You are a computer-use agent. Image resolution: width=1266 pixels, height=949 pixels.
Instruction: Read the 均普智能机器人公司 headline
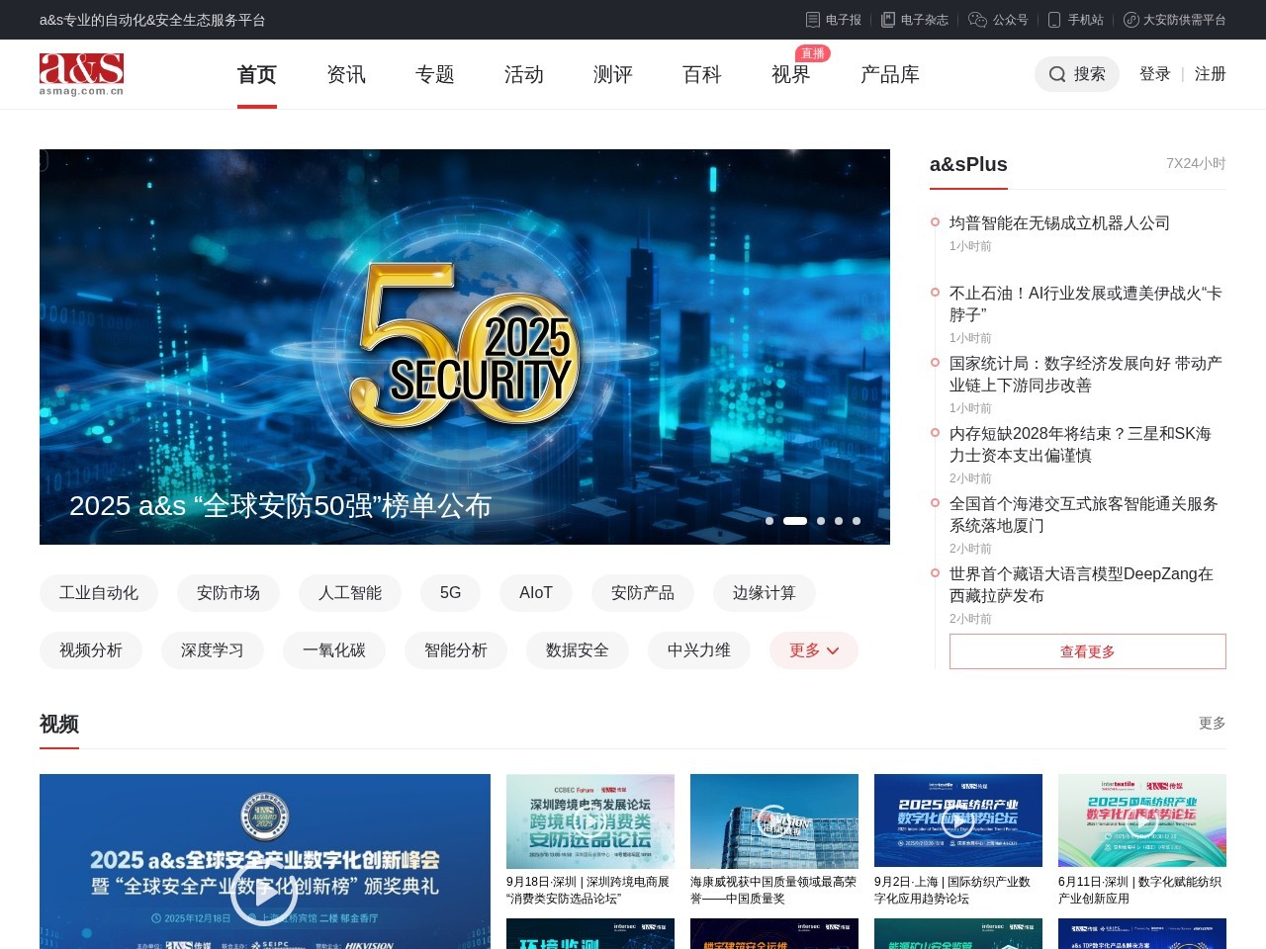(x=1058, y=222)
